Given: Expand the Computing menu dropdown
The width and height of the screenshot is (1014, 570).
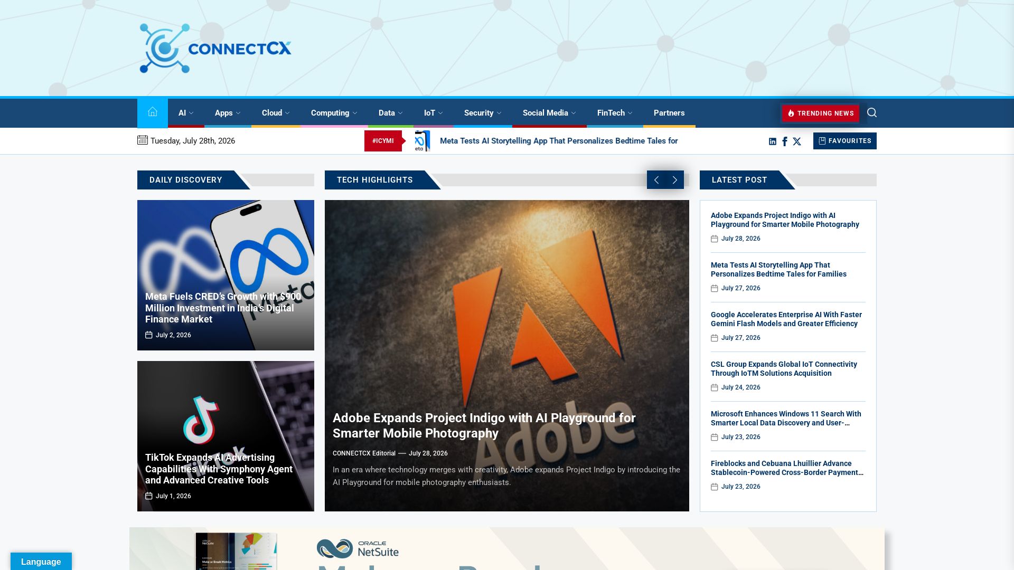Looking at the screenshot, I should pos(334,113).
